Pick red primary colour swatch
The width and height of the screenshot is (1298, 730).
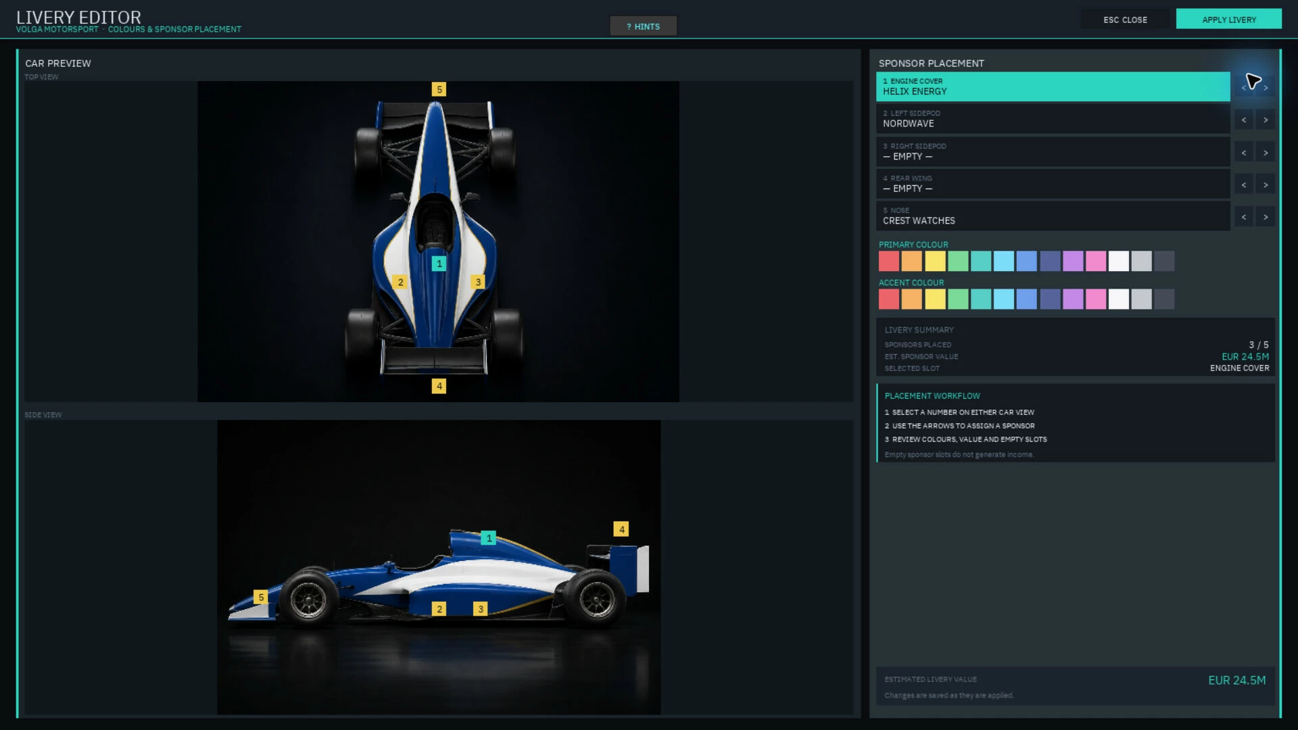(x=888, y=261)
